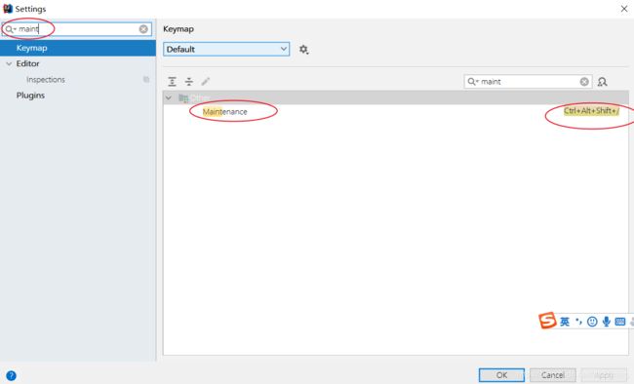Open Sogou emoji panel
This screenshot has width=634, height=384.
[592, 322]
